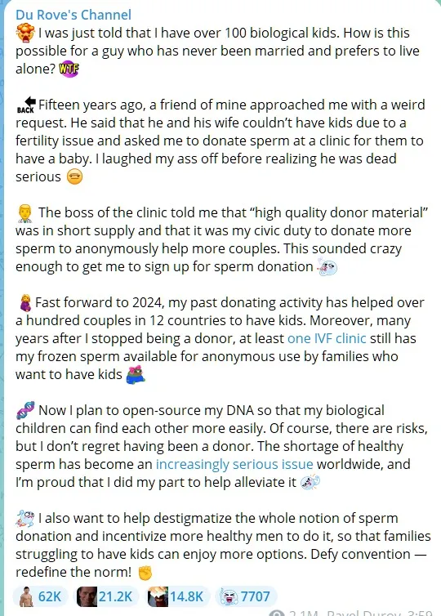This screenshot has width=441, height=616.
Task: Click the frog emoji after 'have kids'
Action: pos(136,374)
